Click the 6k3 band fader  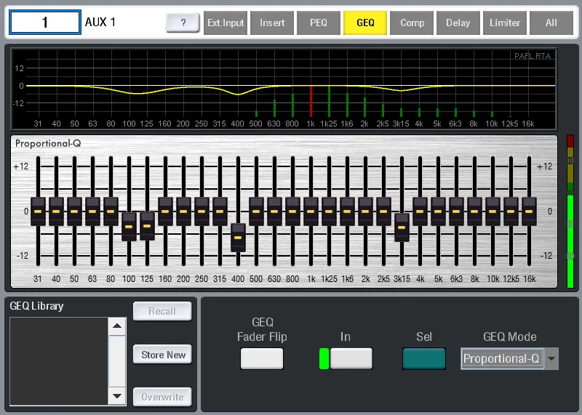pyautogui.click(x=456, y=211)
